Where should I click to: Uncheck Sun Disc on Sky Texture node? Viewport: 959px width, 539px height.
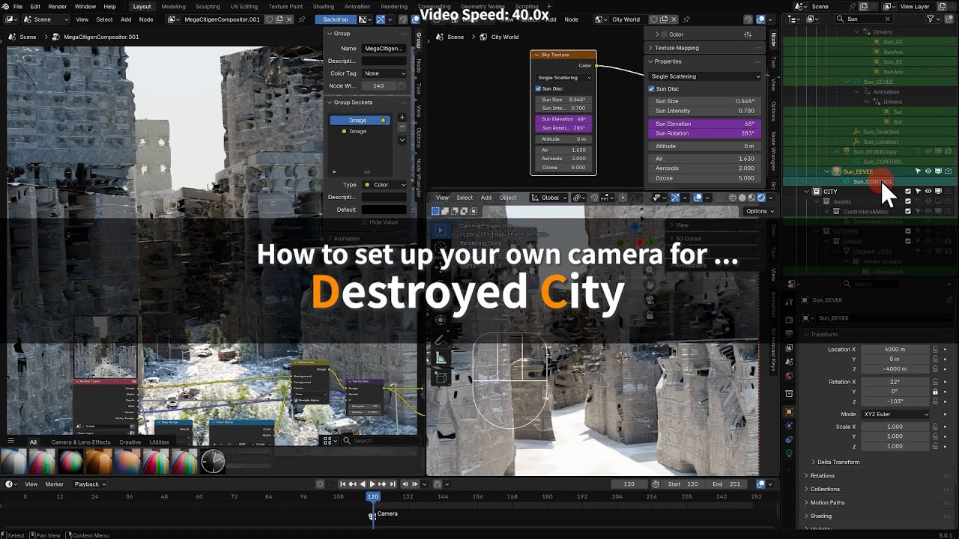click(538, 89)
